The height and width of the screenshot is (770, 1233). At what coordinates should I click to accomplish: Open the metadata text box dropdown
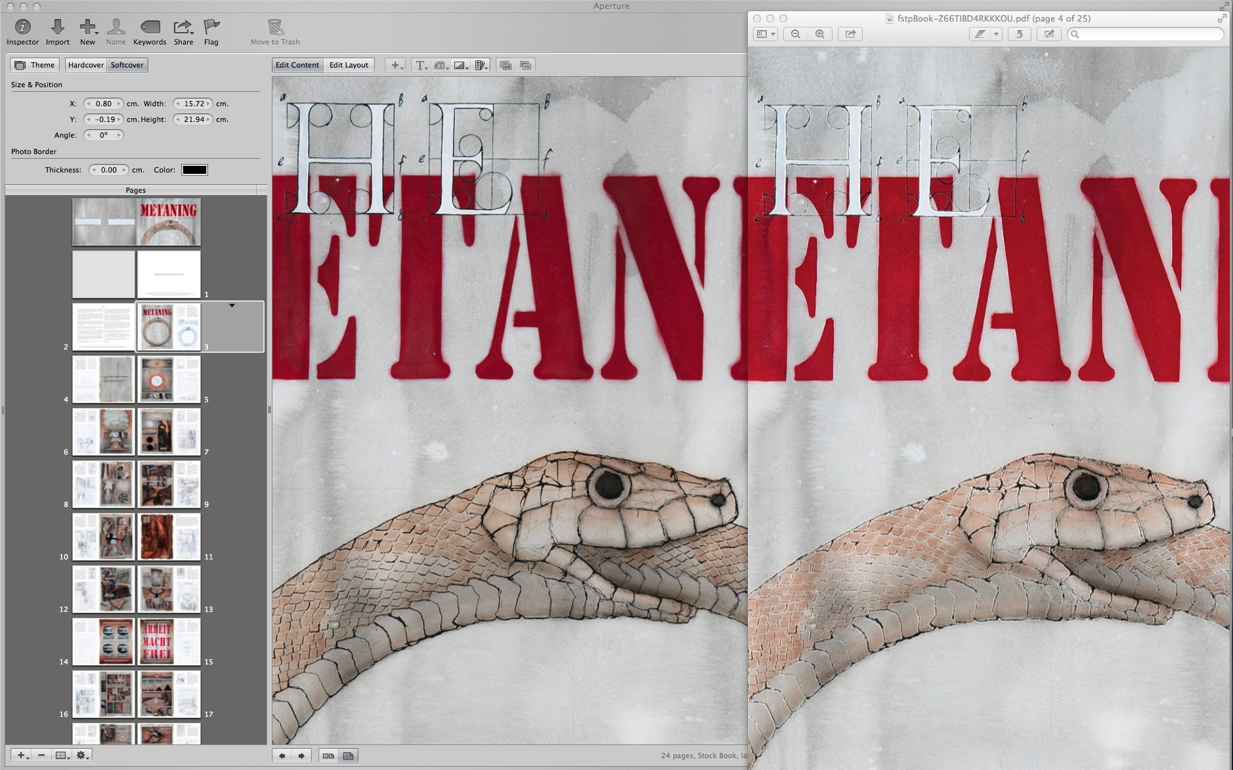pyautogui.click(x=441, y=65)
